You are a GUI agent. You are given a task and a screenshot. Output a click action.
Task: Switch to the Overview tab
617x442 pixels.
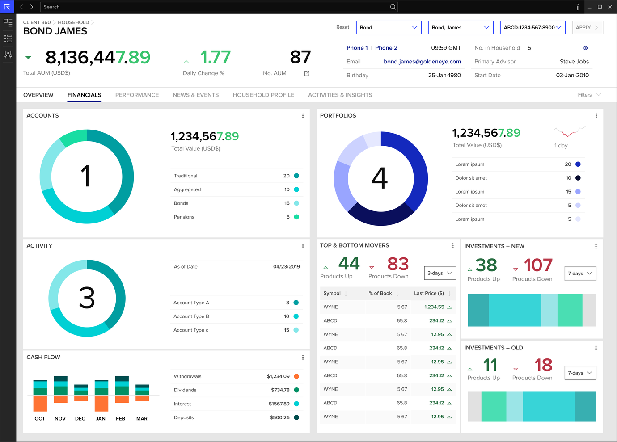[x=38, y=95]
